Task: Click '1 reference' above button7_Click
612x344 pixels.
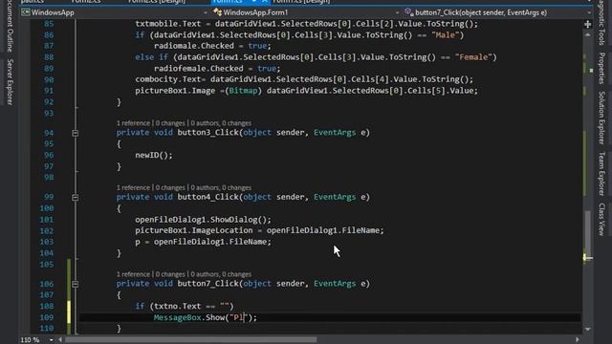Action: click(x=133, y=274)
